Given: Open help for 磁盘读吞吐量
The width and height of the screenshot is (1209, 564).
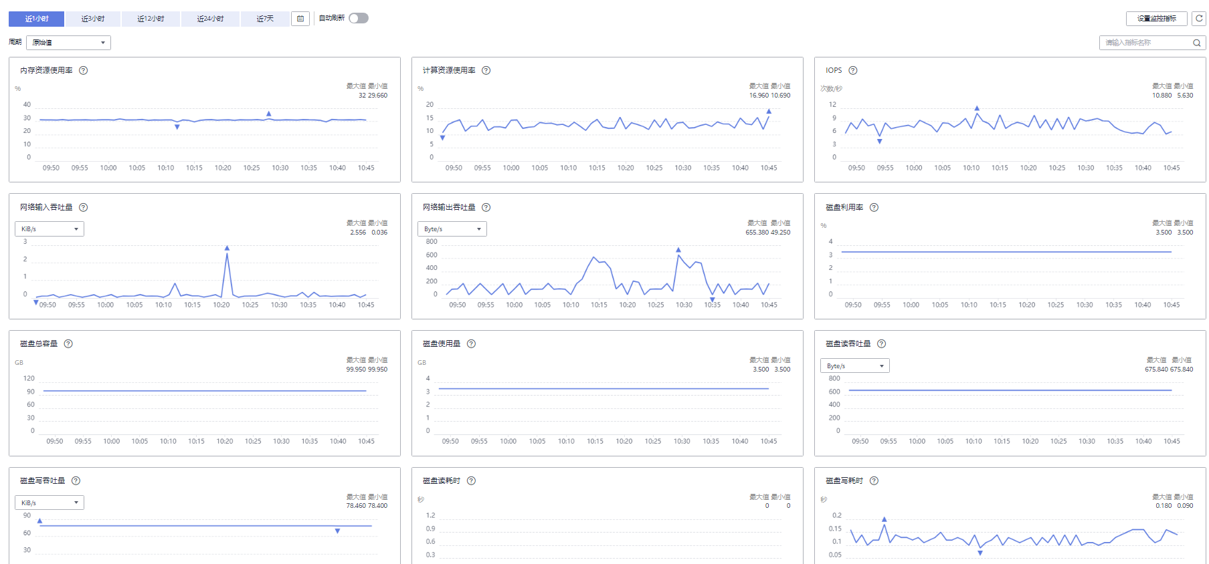Looking at the screenshot, I should click(x=882, y=343).
